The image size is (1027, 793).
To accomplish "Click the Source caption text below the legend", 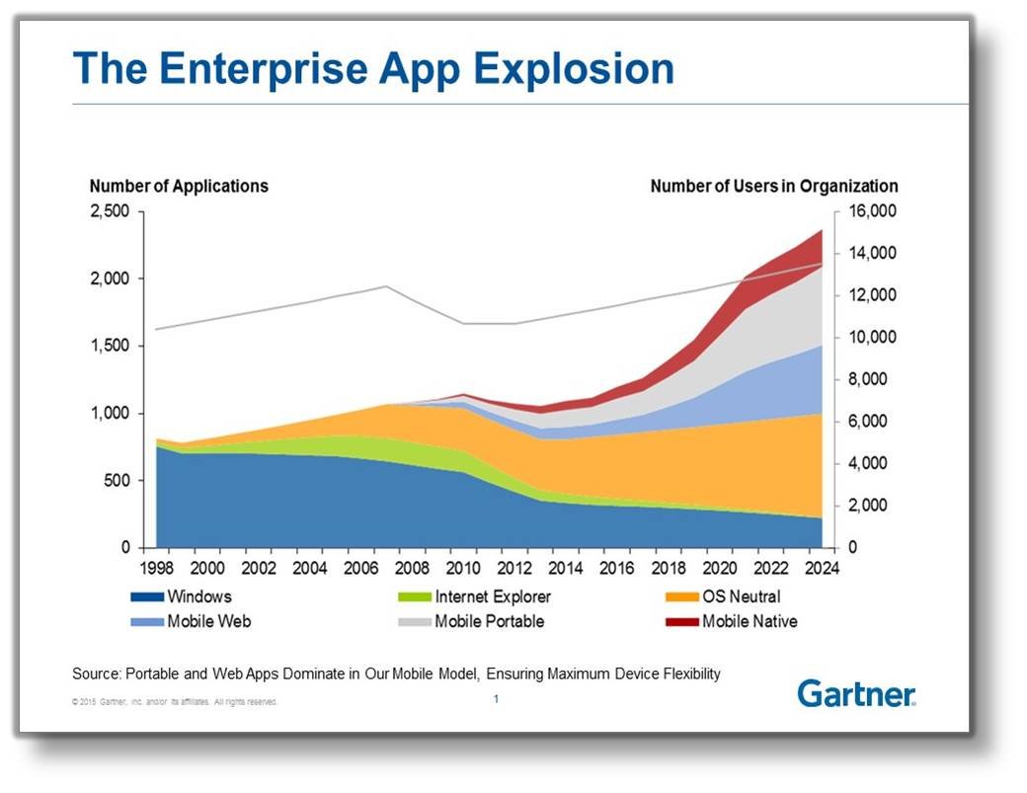I will 396,674.
